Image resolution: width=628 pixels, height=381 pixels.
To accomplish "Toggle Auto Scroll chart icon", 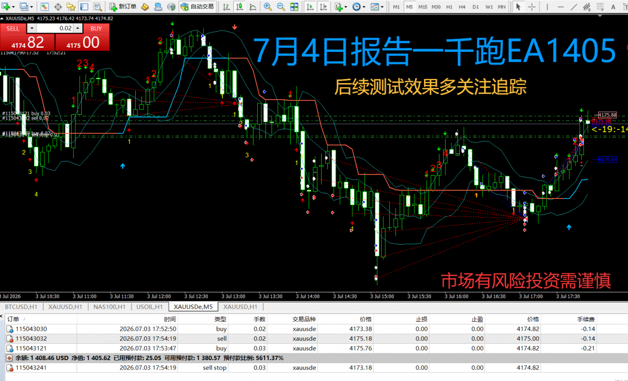I will click(x=310, y=6).
